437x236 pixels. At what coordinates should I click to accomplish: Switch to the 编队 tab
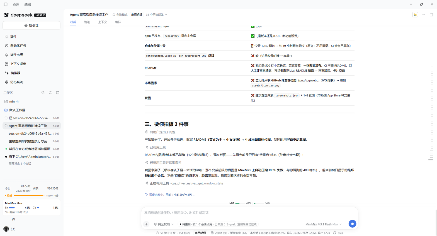tap(118, 22)
